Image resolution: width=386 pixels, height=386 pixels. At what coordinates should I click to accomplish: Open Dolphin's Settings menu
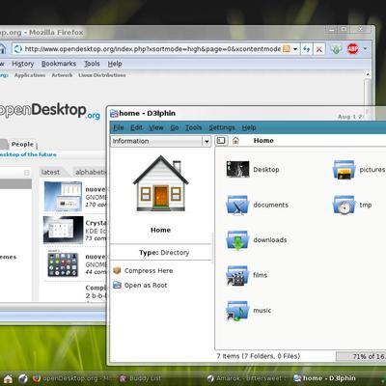pyautogui.click(x=222, y=127)
